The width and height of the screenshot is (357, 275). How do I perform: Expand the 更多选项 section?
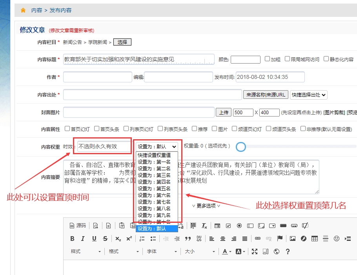pyautogui.click(x=206, y=206)
